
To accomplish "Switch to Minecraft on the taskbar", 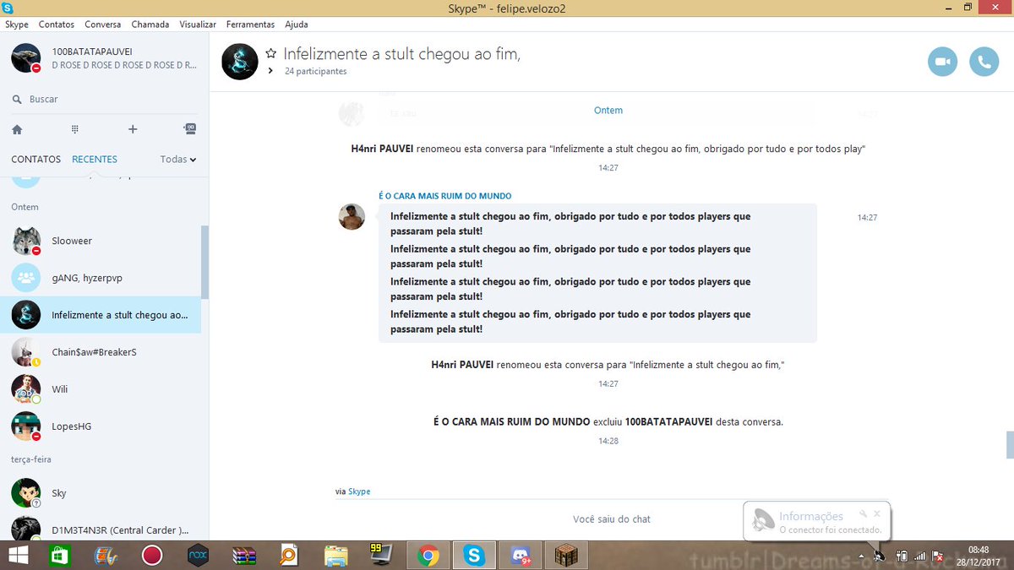I will (x=565, y=556).
